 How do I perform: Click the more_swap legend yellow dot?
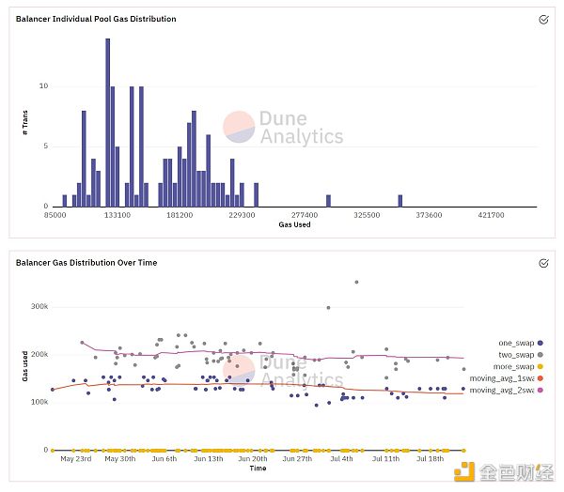pos(540,365)
